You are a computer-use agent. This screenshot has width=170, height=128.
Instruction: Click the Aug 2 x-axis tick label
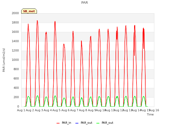[30, 110]
